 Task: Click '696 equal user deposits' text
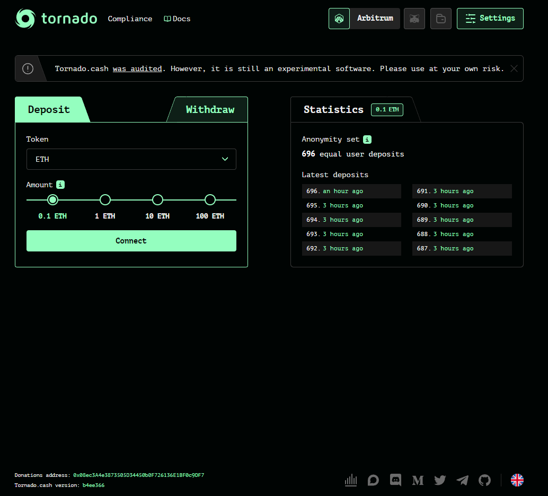352,154
